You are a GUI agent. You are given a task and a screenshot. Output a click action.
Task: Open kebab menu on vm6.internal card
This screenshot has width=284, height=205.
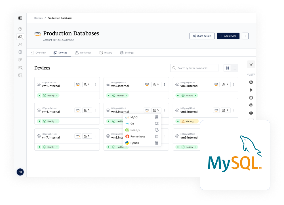pos(234,110)
